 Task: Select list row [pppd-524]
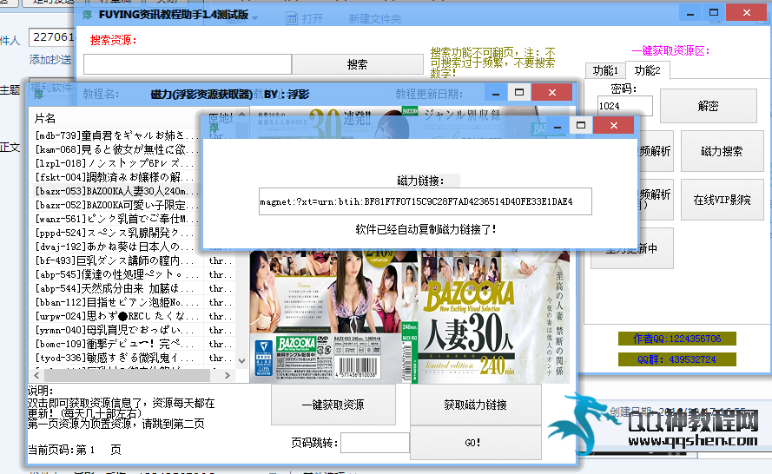[116, 233]
